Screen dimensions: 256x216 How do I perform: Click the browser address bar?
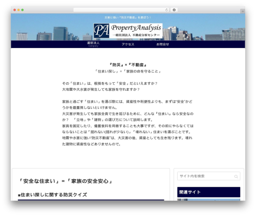tap(121, 10)
